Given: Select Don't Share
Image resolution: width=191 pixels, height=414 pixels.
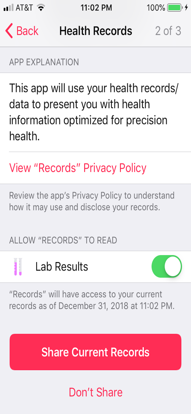Looking at the screenshot, I should tap(95, 392).
